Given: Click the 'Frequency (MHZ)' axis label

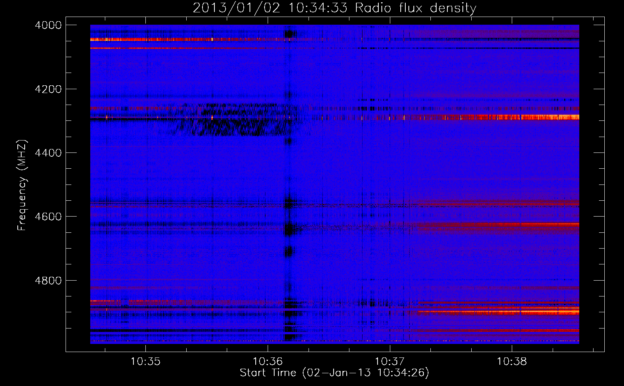Looking at the screenshot, I should [22, 186].
